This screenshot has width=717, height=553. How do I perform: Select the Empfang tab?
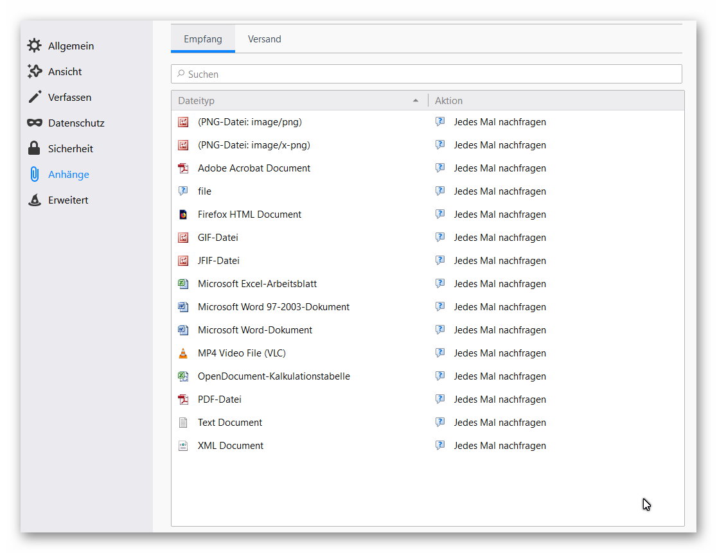[x=202, y=39]
